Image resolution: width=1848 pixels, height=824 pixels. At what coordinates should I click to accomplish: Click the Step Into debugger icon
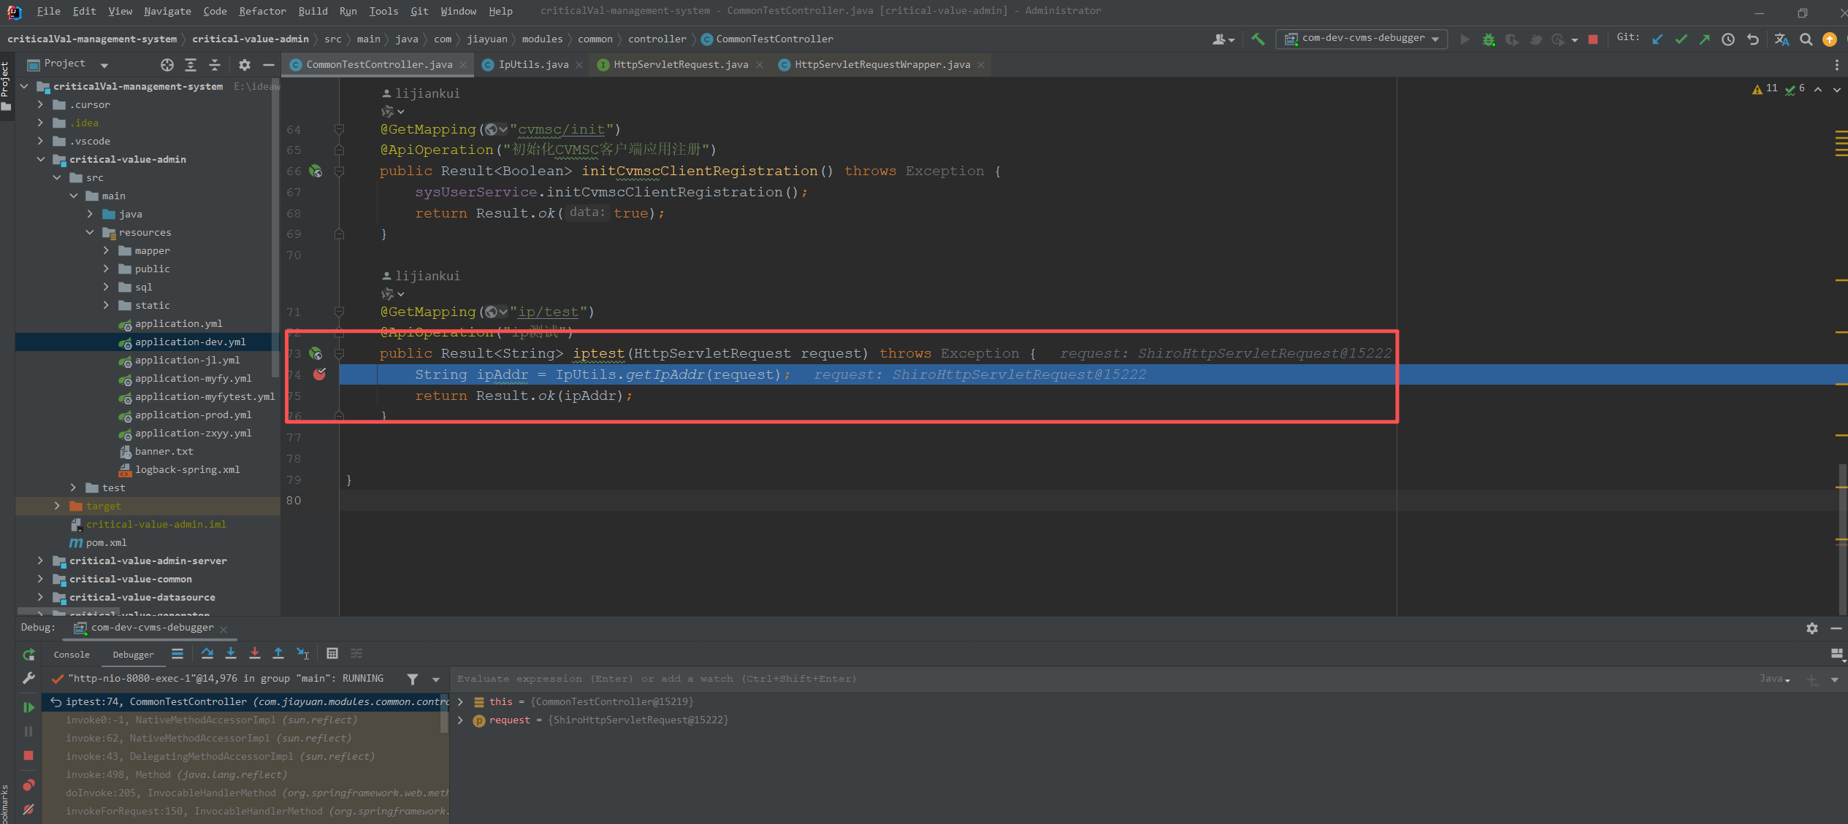tap(231, 653)
